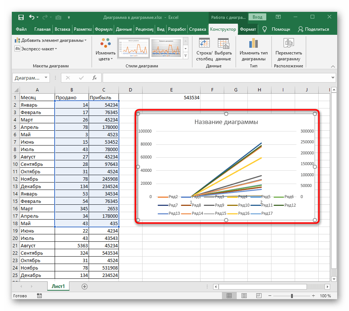Click the Undo arrow icon
349x311 pixels.
(x=32, y=17)
